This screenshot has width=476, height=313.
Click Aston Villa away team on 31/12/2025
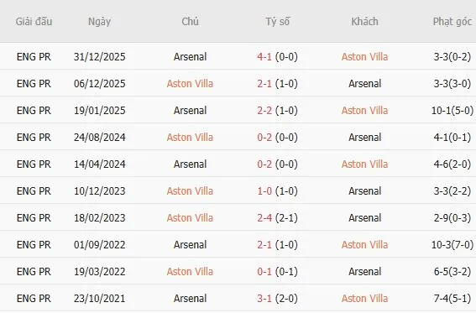[x=364, y=57]
